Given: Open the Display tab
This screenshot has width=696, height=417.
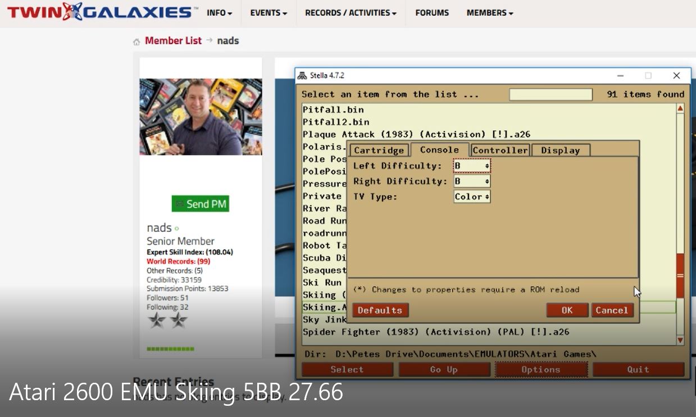Looking at the screenshot, I should coord(560,150).
